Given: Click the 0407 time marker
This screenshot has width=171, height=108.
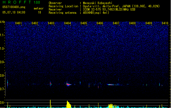Looking at the screenshot, I should 116,23.
